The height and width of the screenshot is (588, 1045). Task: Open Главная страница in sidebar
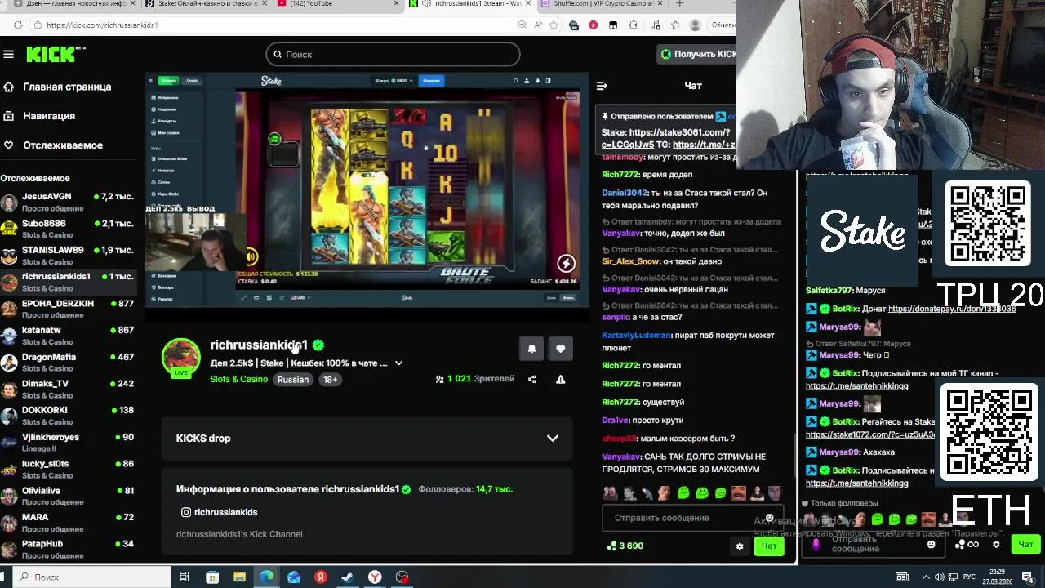pos(67,87)
